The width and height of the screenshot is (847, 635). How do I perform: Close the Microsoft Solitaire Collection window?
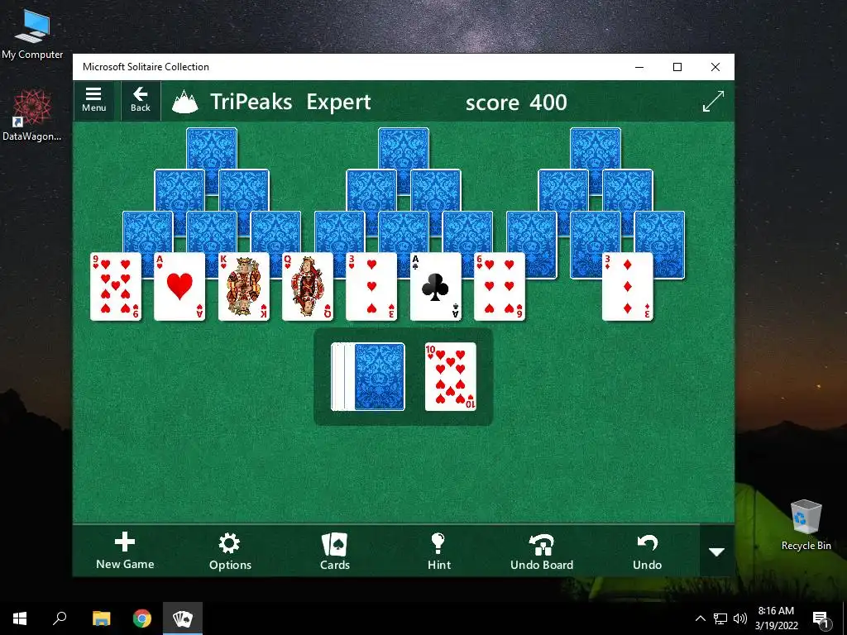pyautogui.click(x=715, y=67)
